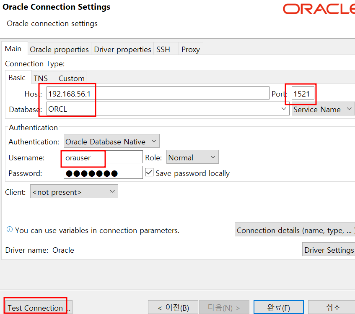Select the Custom connection type tab
Viewport: 355px width, 314px height.
[71, 78]
